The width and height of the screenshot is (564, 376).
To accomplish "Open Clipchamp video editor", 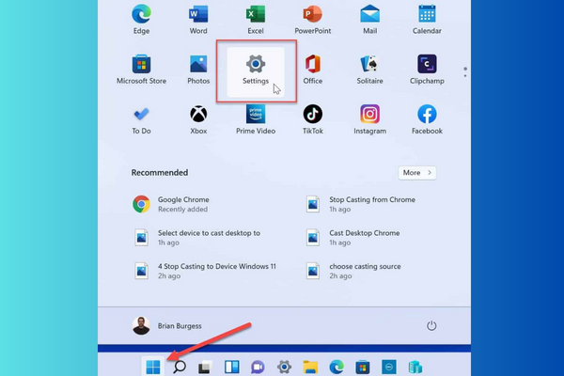I will (x=427, y=70).
